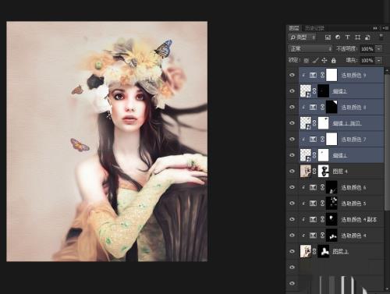Screen dimensions: 390x294
Task: Select the 图层 4 layer name
Action: (340, 172)
